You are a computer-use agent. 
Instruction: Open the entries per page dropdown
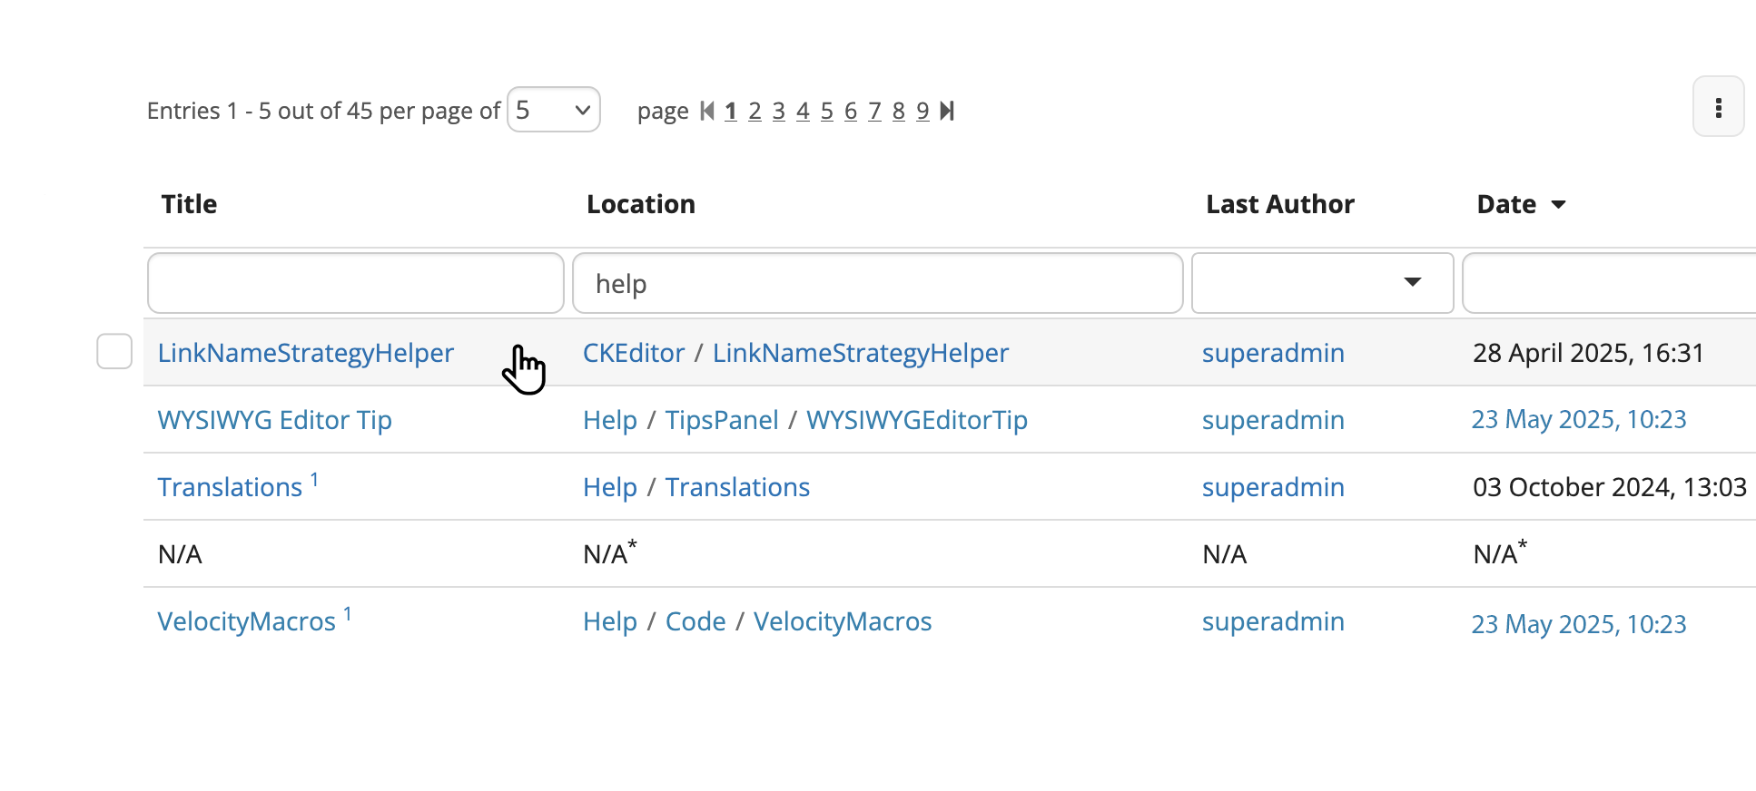pyautogui.click(x=553, y=110)
